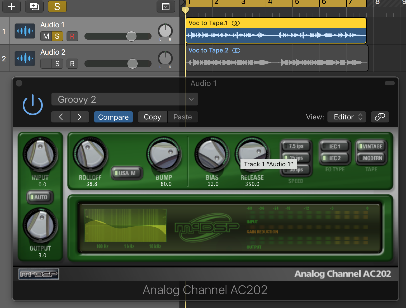Click the McDSP logo at bottom left
406x308 pixels.
(x=39, y=274)
